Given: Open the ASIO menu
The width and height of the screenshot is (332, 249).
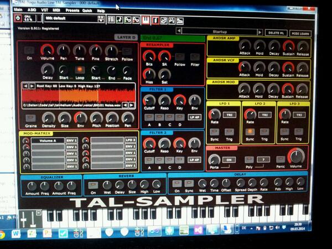Looking at the screenshot, I should pyautogui.click(x=32, y=10).
